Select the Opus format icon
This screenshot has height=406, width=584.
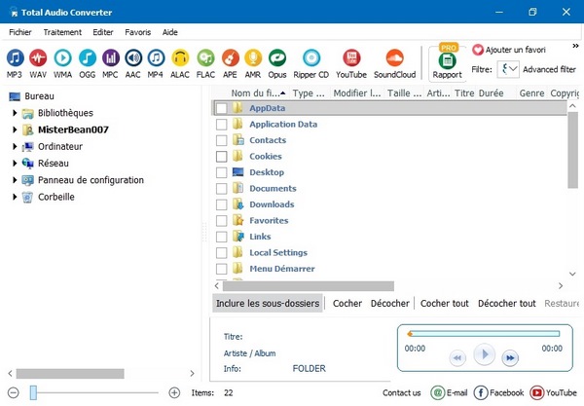(277, 58)
